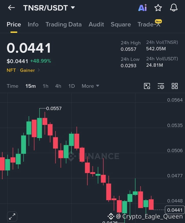Click the 0.0477 price axis label
185x223 pixels.
(175, 176)
